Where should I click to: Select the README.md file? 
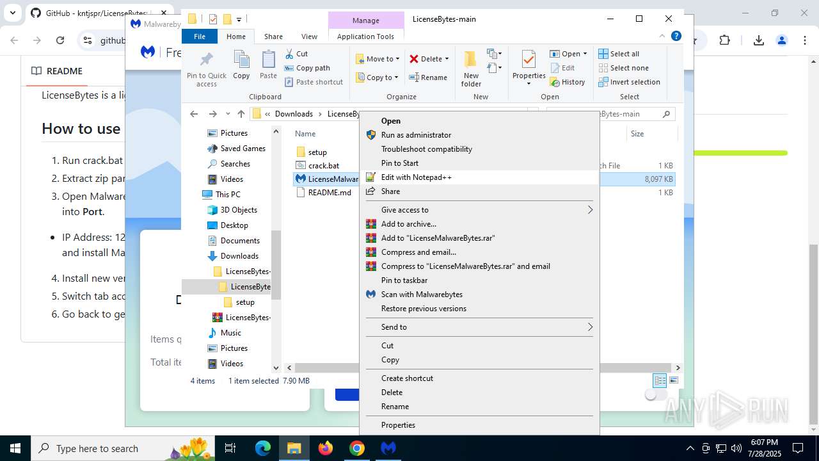coord(330,192)
